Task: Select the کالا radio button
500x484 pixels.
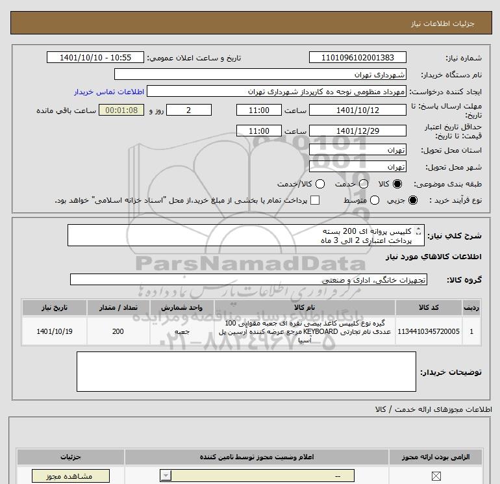Action: point(397,184)
